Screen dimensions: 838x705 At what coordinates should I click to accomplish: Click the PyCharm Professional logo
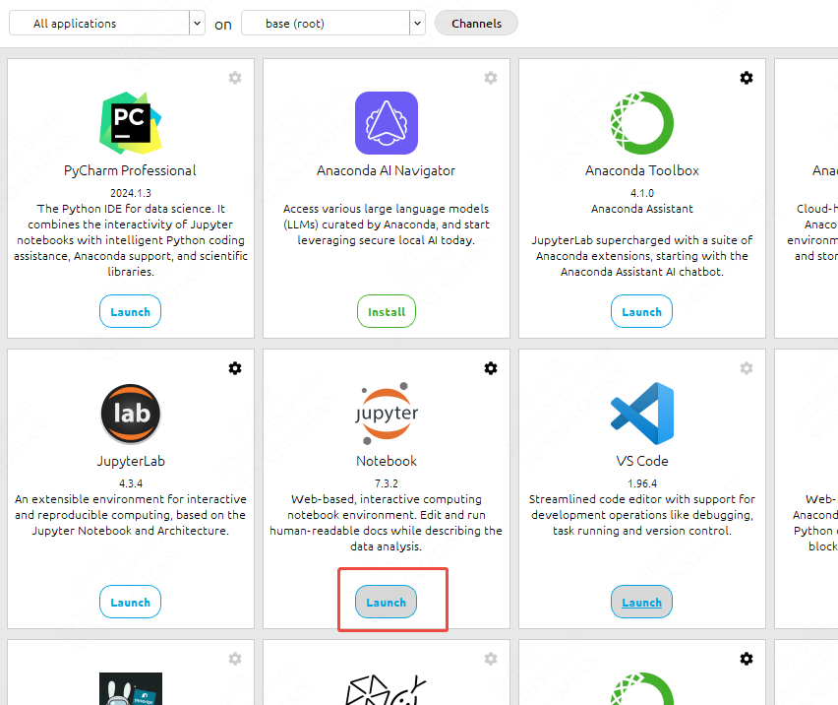tap(131, 123)
